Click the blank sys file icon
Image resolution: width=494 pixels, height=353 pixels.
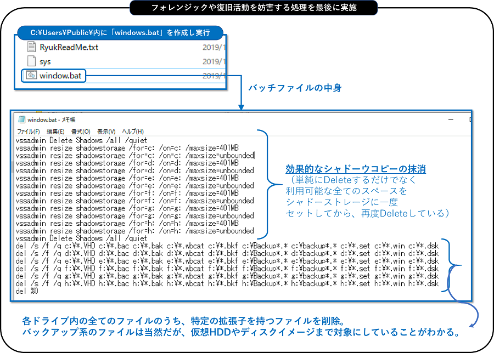[x=31, y=61]
